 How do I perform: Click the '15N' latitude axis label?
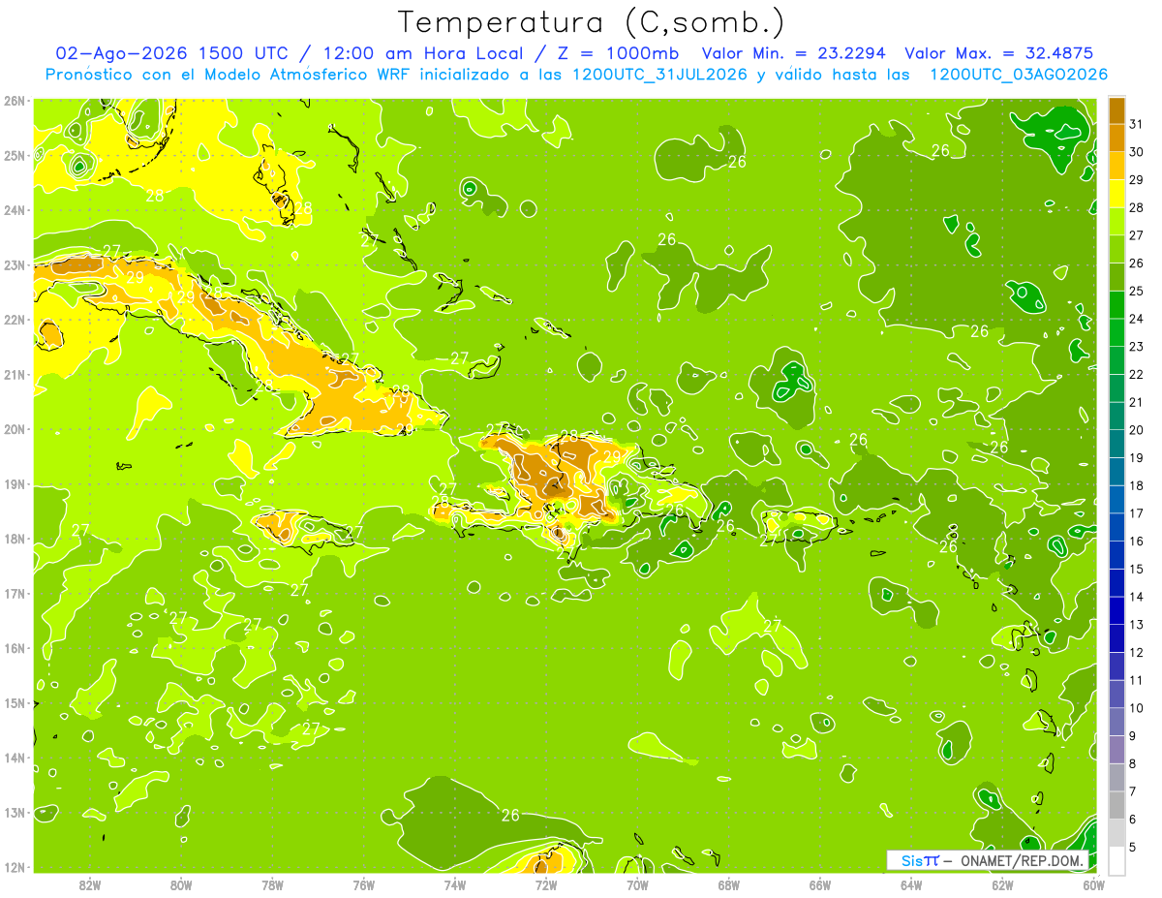(14, 702)
